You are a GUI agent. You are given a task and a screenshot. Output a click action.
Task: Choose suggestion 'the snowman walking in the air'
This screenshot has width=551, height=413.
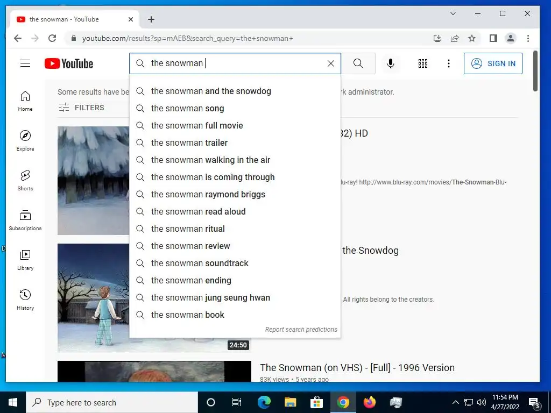[x=235, y=160]
